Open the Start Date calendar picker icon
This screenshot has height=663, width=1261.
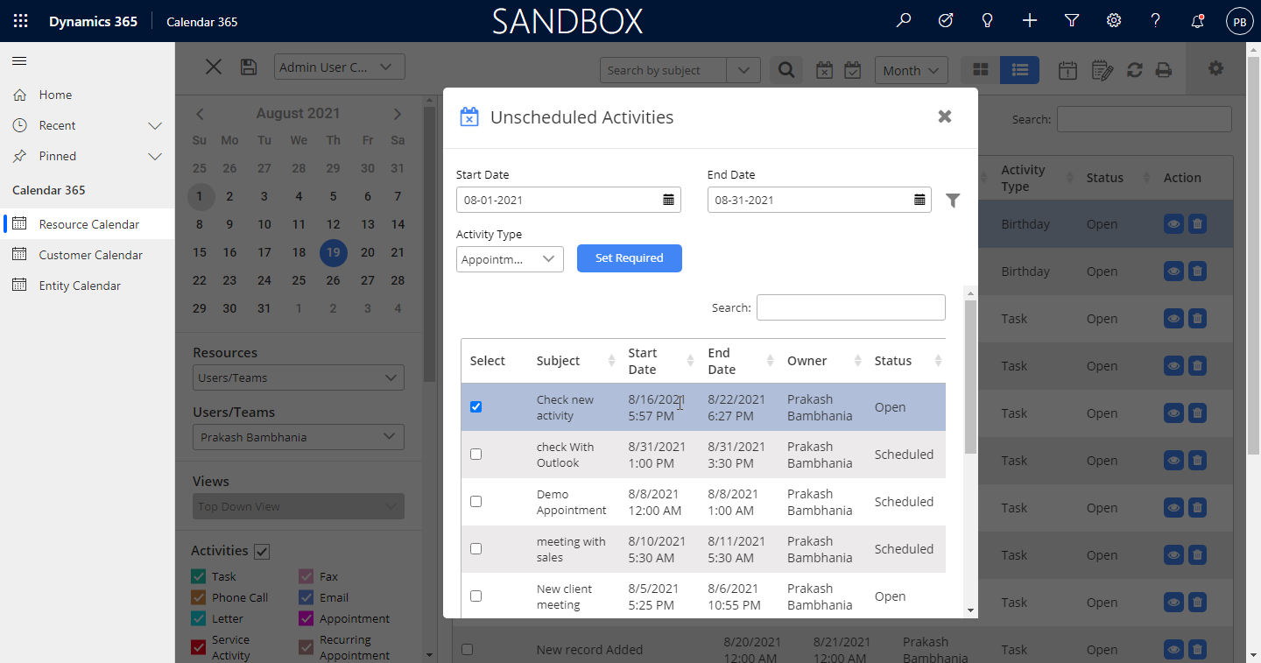coord(668,200)
